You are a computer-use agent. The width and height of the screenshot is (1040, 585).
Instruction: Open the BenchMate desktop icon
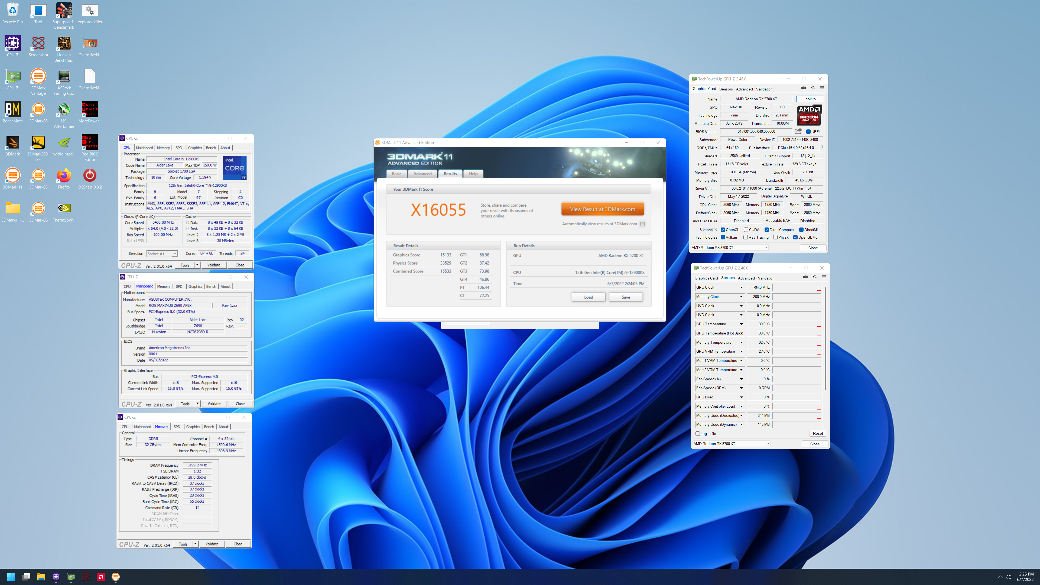pos(12,112)
